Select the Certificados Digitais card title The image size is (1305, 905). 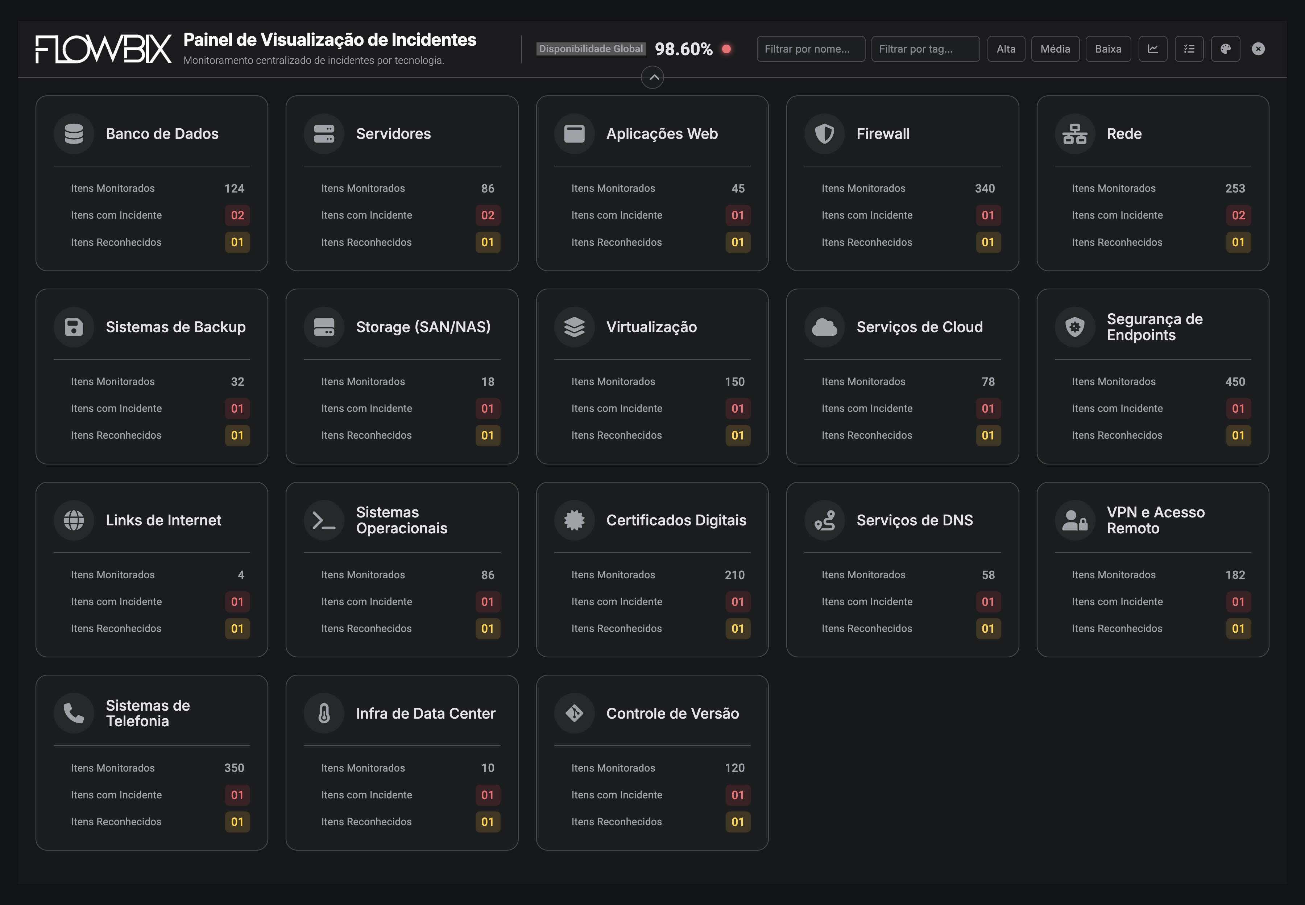click(x=676, y=520)
